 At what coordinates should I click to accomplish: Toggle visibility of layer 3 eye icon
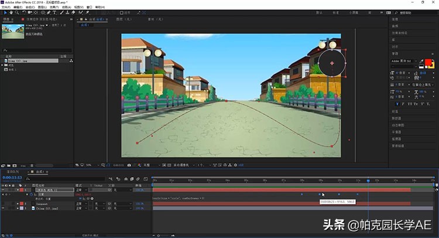[x=3, y=208]
